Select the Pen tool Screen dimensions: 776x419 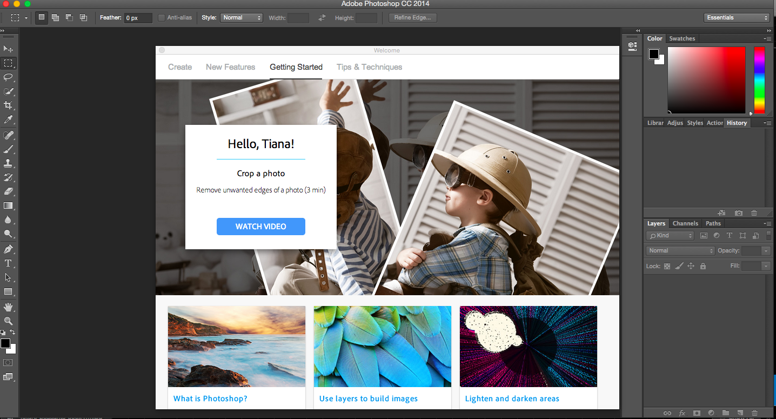point(8,249)
